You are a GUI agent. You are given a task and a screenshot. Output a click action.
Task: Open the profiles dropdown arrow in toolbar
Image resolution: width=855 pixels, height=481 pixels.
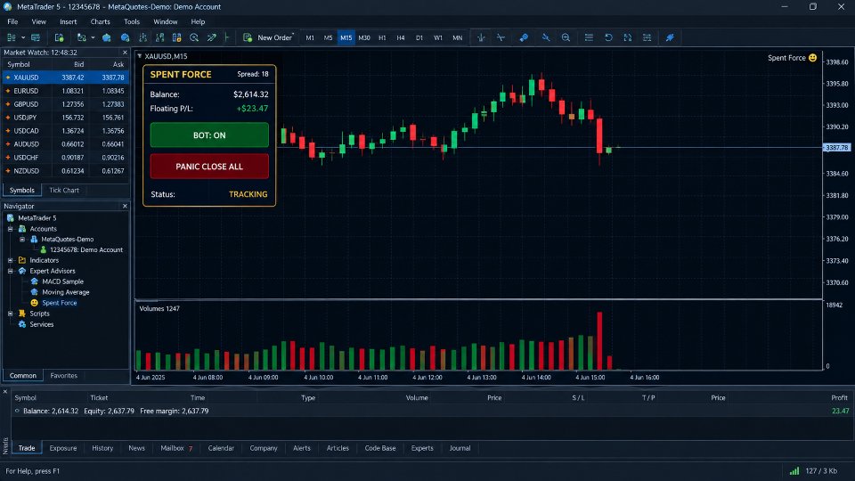click(x=93, y=37)
